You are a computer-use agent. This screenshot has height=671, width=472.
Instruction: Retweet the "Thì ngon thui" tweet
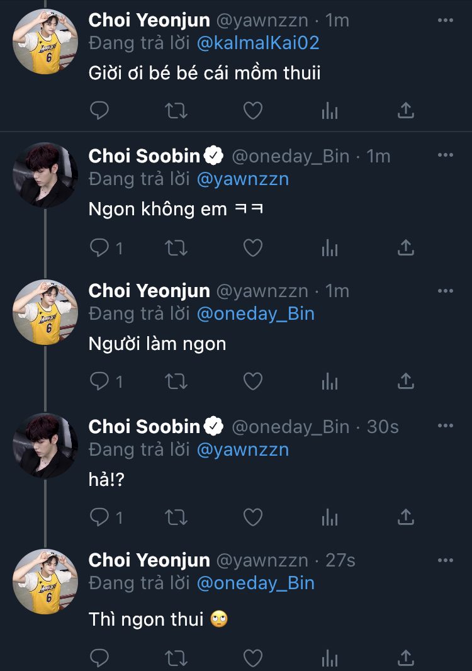pyautogui.click(x=176, y=658)
